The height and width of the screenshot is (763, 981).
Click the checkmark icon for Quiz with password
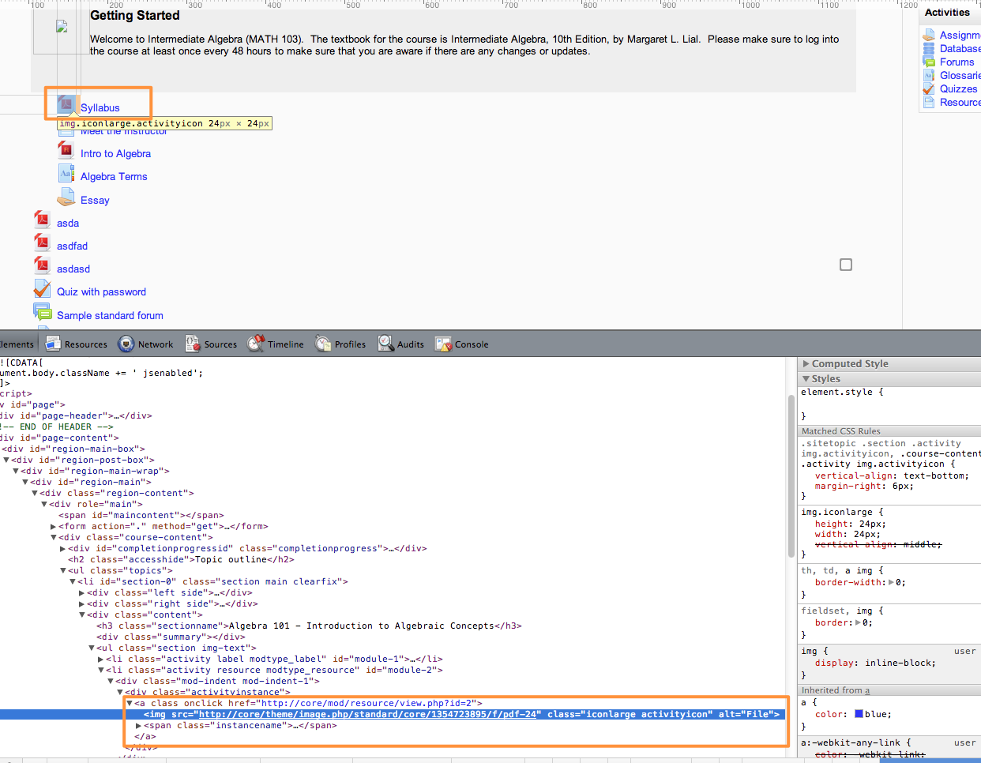coord(43,290)
